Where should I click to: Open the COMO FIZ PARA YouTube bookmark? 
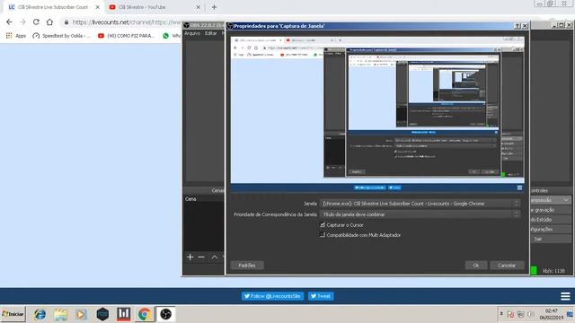126,36
